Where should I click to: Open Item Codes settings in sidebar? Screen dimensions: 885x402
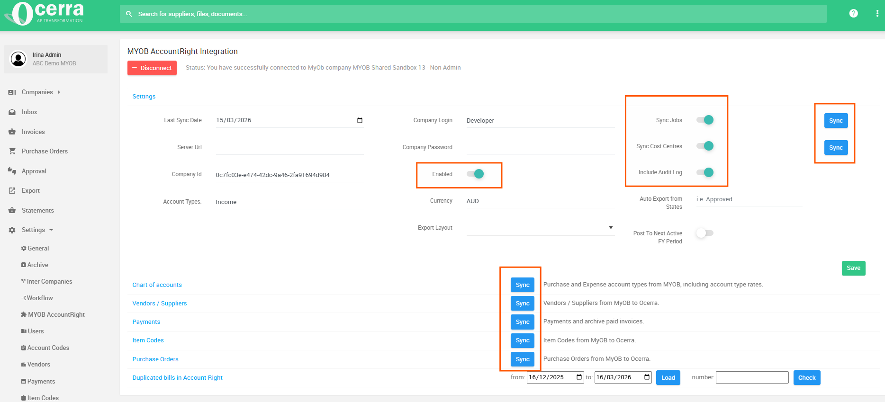coord(40,398)
